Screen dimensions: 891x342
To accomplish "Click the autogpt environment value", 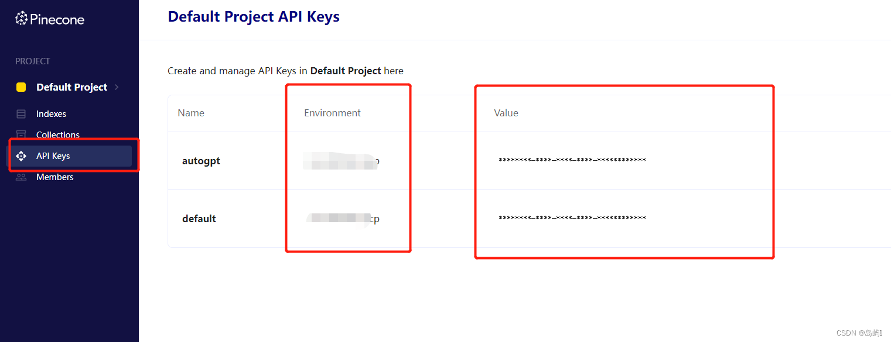I will click(x=342, y=161).
